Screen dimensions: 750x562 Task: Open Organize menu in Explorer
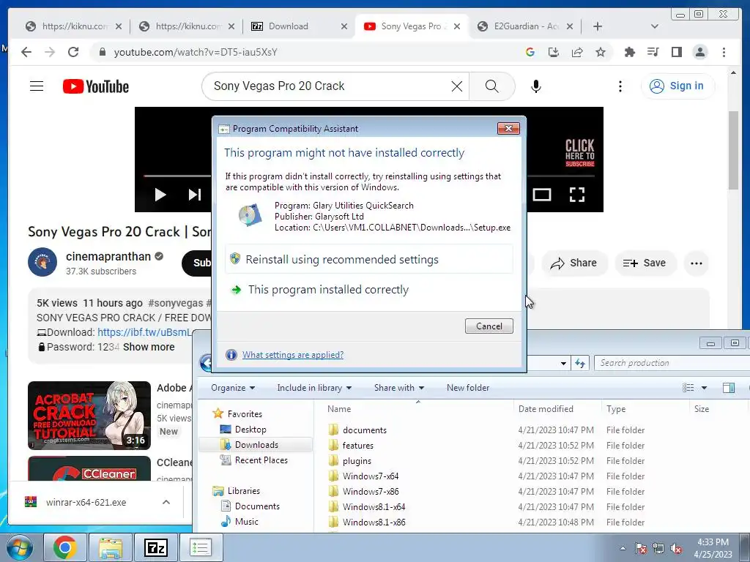pyautogui.click(x=233, y=388)
